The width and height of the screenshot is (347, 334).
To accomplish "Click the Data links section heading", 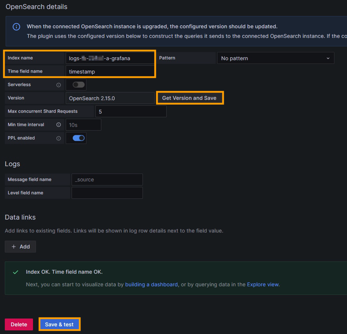I will [x=20, y=217].
